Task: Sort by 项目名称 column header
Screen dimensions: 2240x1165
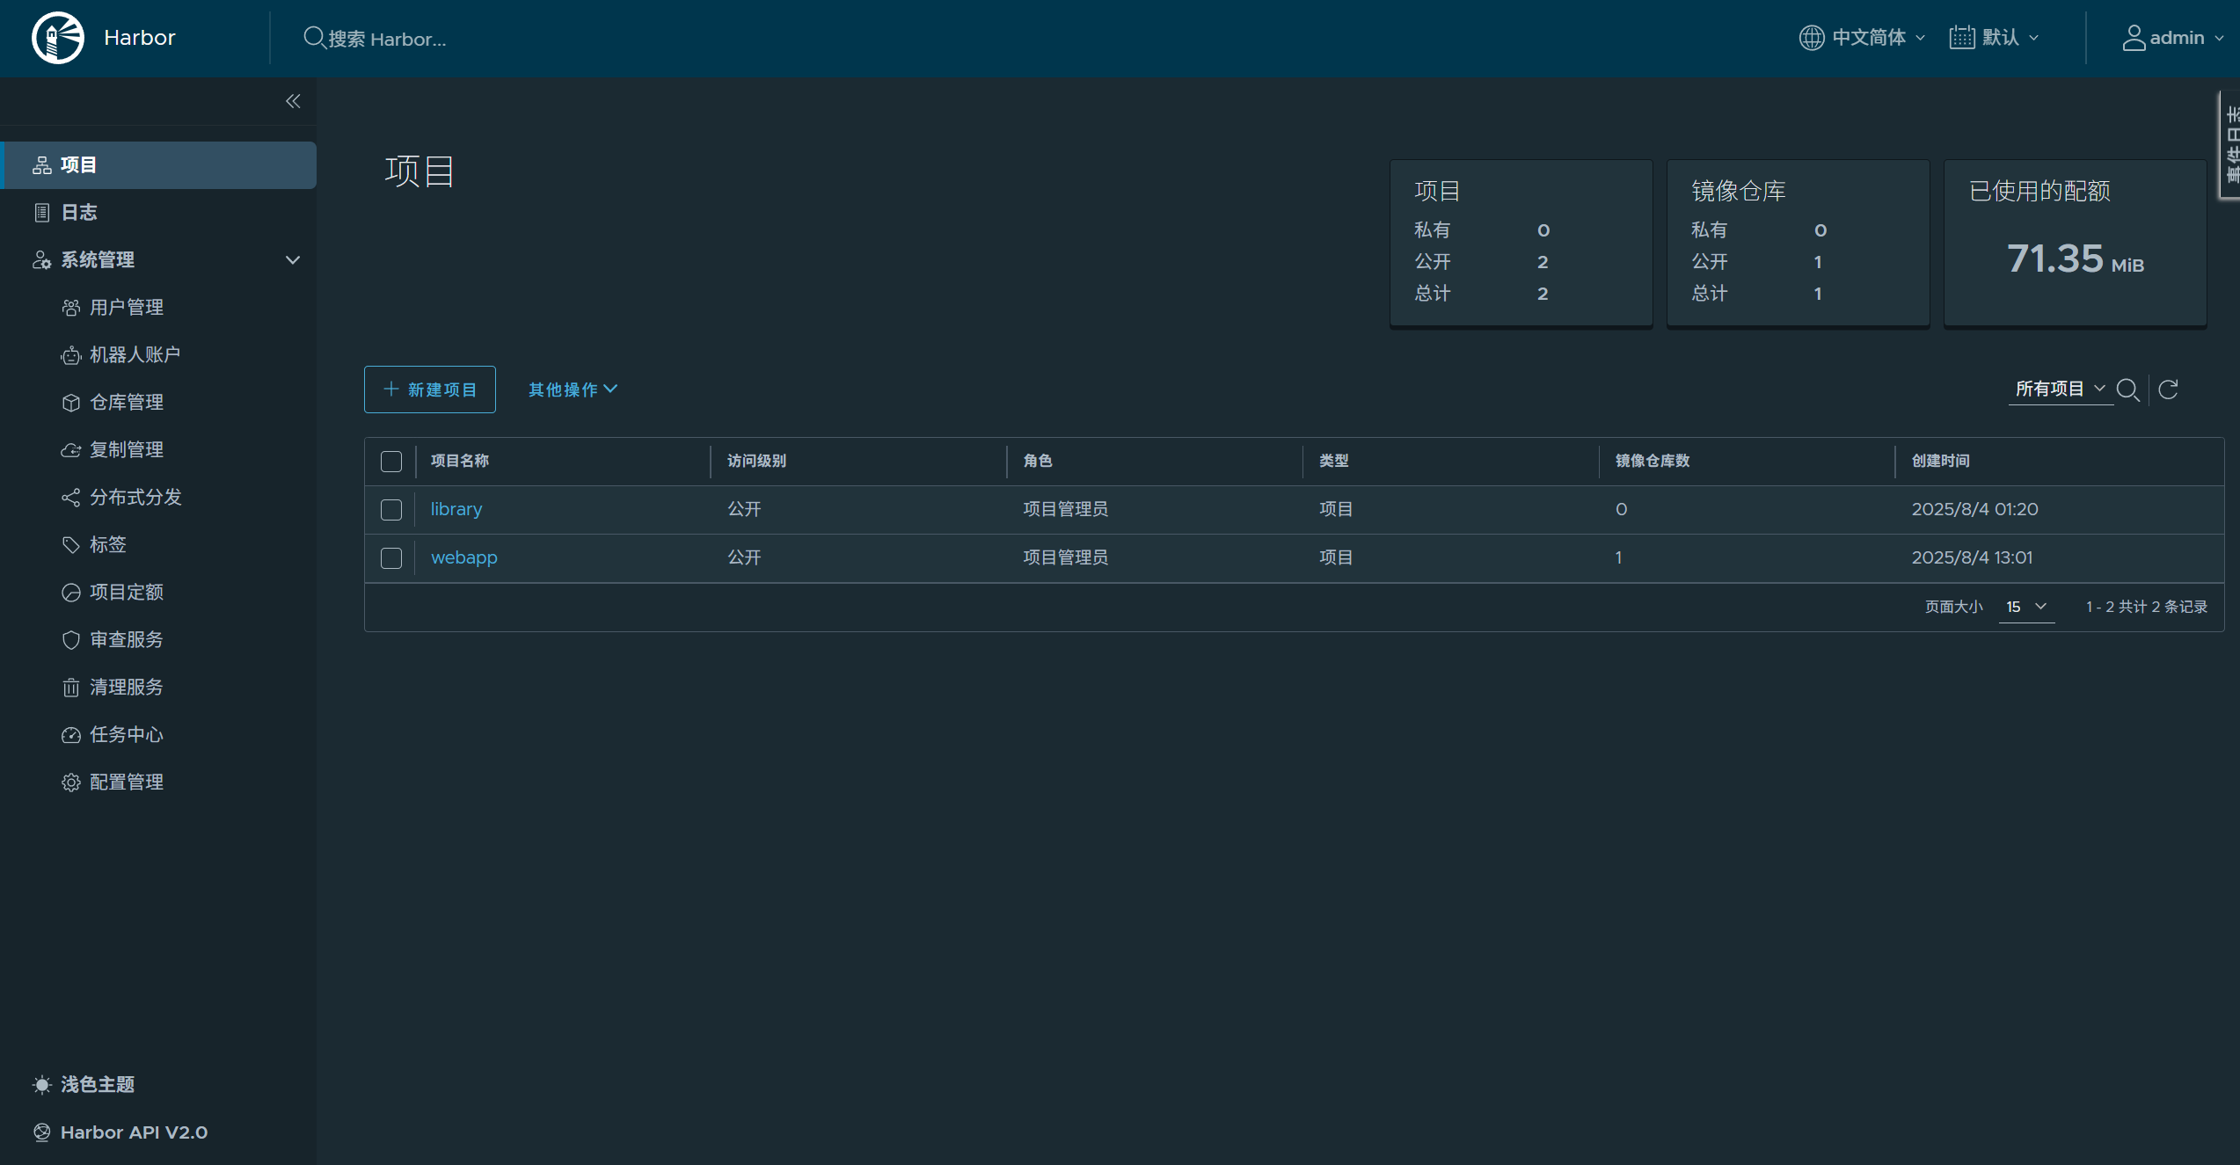Action: 460,461
